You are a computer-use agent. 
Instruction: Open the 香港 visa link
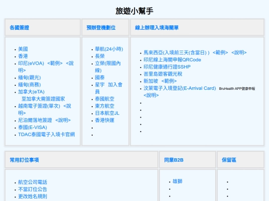coord(23,56)
